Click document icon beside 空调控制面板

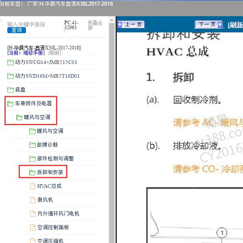(32, 228)
